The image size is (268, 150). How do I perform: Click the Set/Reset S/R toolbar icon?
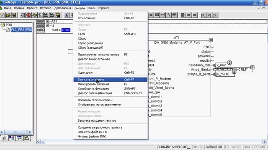click(169, 15)
